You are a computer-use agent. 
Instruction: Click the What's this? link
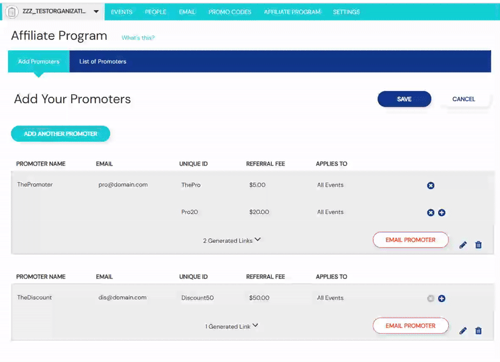(138, 37)
